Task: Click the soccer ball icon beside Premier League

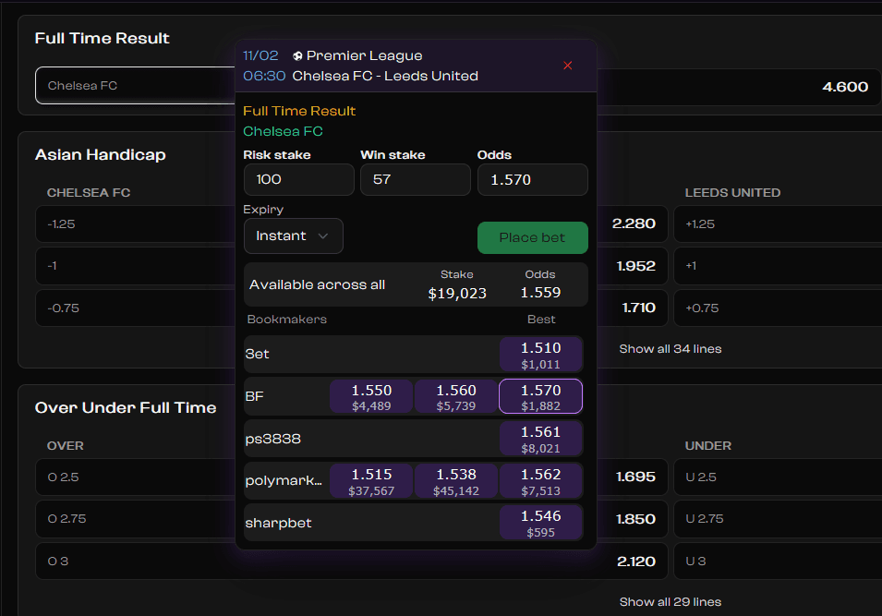Action: 297,55
